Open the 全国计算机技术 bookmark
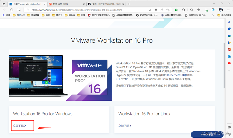The width and height of the screenshot is (233, 138). point(172,15)
